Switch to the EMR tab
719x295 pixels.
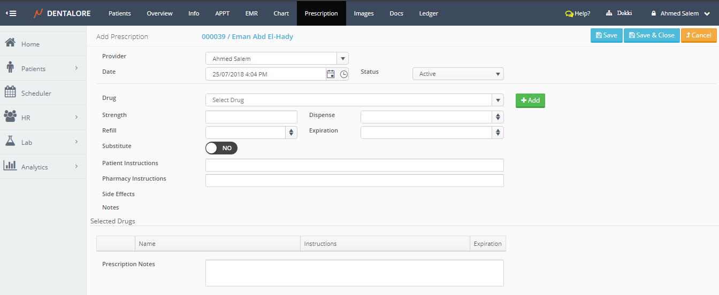point(251,13)
